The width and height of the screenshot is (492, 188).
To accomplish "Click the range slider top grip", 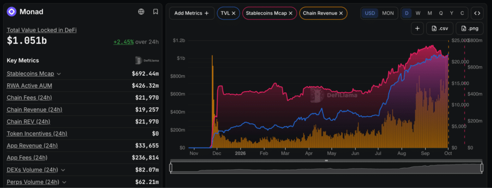I will click(326, 161).
